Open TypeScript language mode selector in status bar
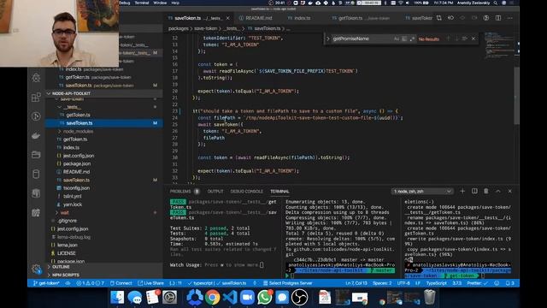 [x=436, y=283]
